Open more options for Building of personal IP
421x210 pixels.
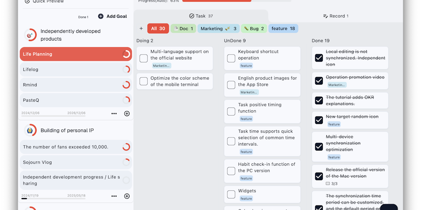[114, 196]
